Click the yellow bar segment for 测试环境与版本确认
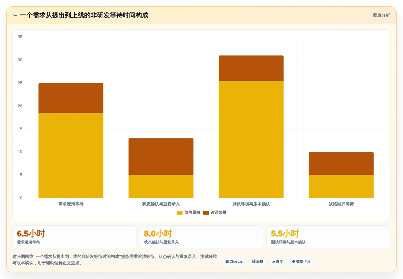Viewport: 403px width, 279px height. pos(251,139)
